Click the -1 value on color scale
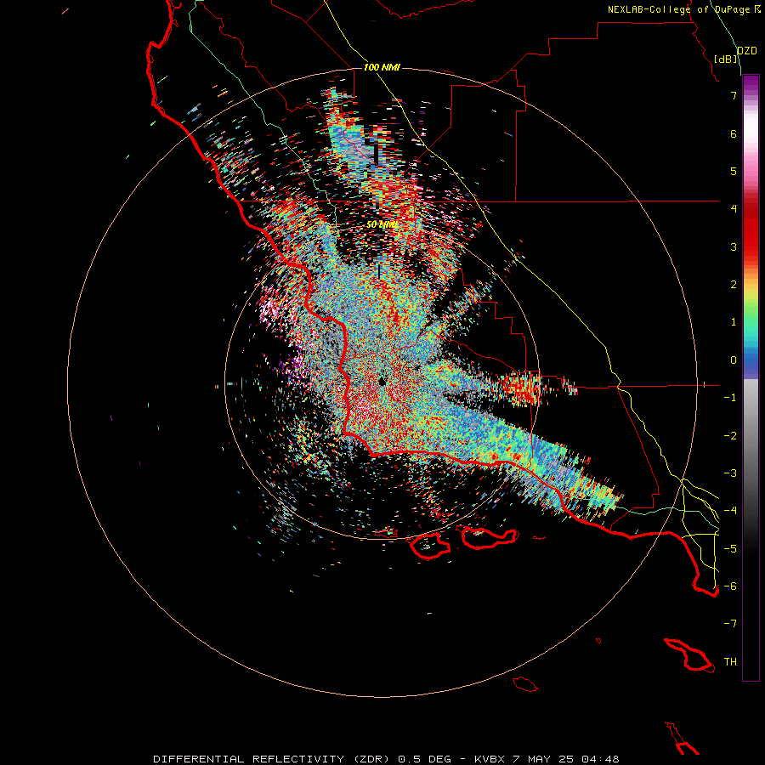 coord(730,398)
